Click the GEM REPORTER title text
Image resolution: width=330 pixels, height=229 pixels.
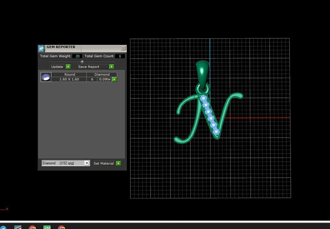point(61,47)
